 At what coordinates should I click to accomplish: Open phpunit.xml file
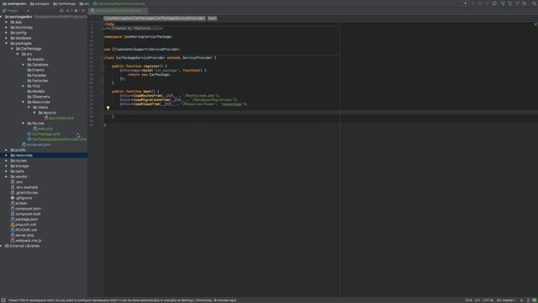point(24,225)
